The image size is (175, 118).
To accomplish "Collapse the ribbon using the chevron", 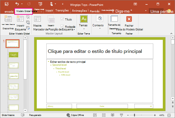I will 171,33.
